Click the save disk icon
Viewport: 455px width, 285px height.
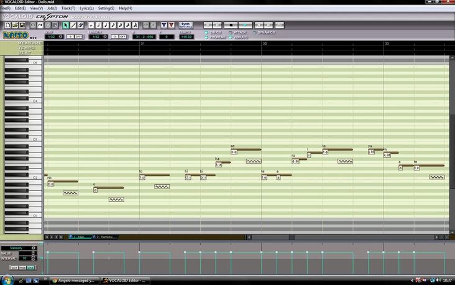pyautogui.click(x=22, y=26)
